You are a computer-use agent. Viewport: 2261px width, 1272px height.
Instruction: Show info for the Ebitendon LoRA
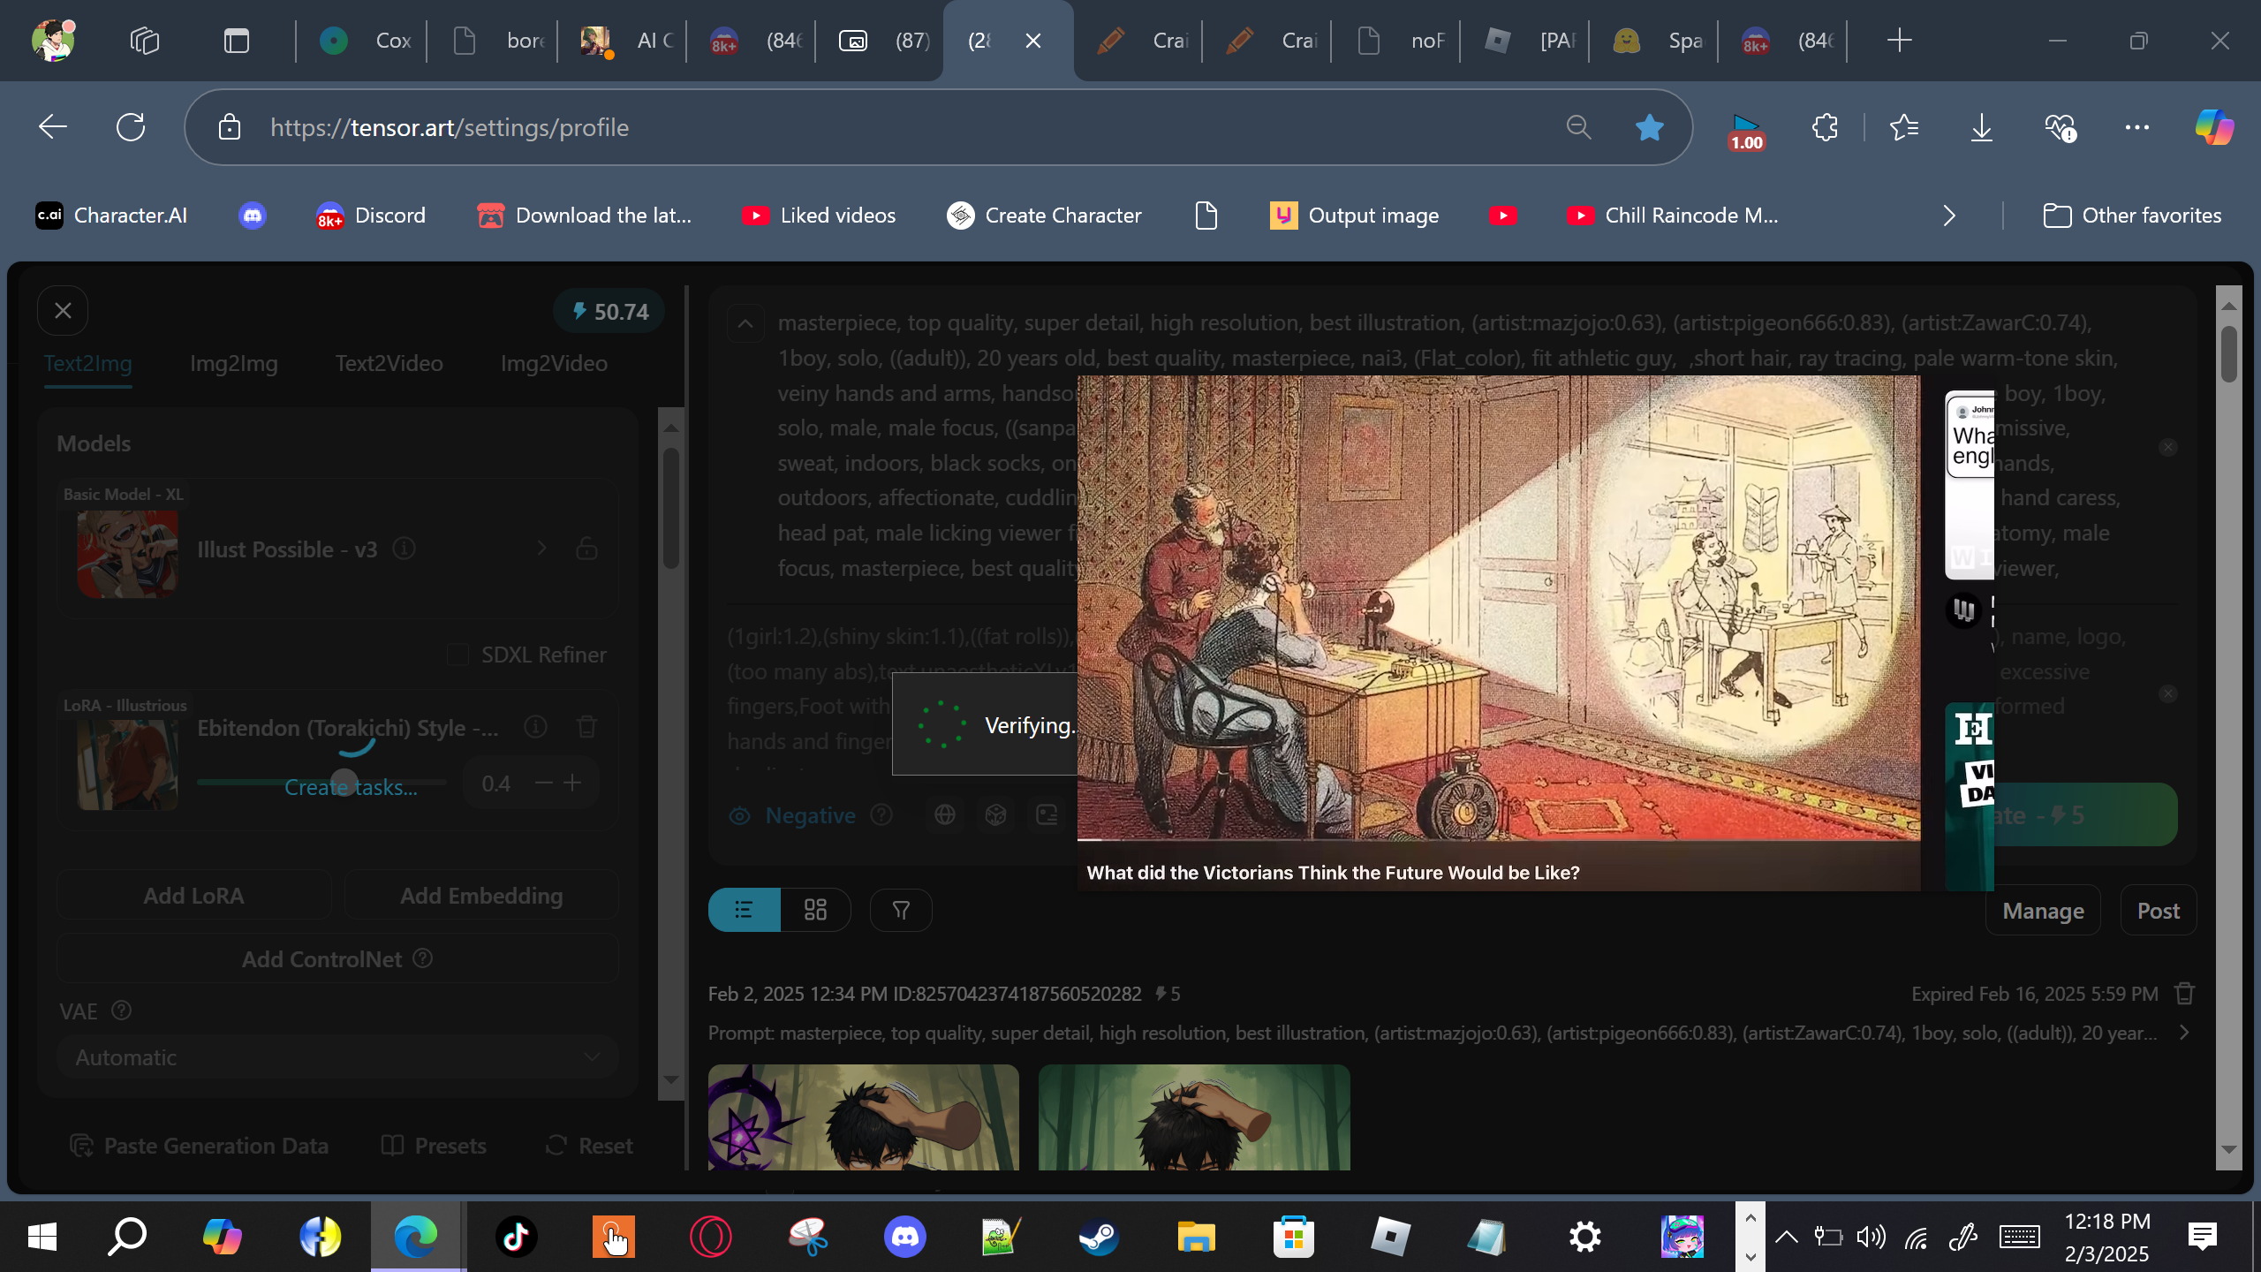[x=535, y=727]
